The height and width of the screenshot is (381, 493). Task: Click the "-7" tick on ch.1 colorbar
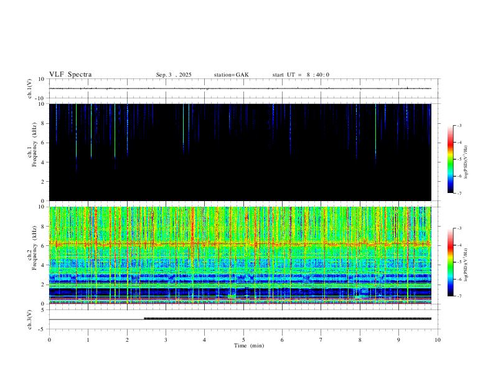tap(459, 194)
